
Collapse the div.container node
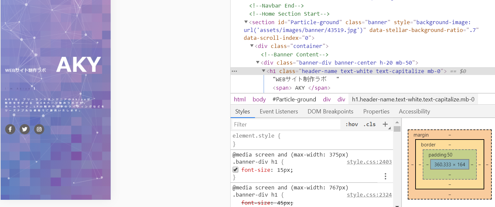(x=252, y=46)
